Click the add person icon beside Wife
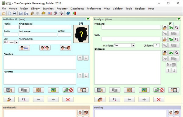Image resolution: width=183 pixels, height=117 pixels. click(165, 40)
